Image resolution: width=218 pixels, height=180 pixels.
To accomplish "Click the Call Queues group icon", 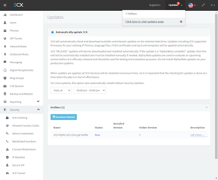I will coord(5,86).
